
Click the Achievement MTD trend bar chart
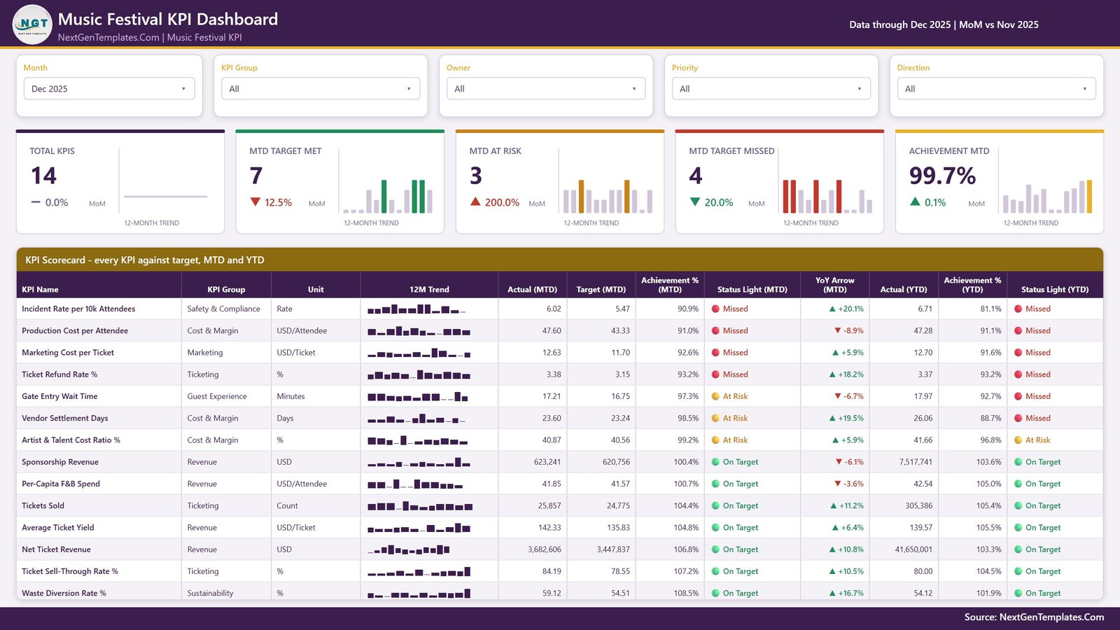(x=1047, y=196)
